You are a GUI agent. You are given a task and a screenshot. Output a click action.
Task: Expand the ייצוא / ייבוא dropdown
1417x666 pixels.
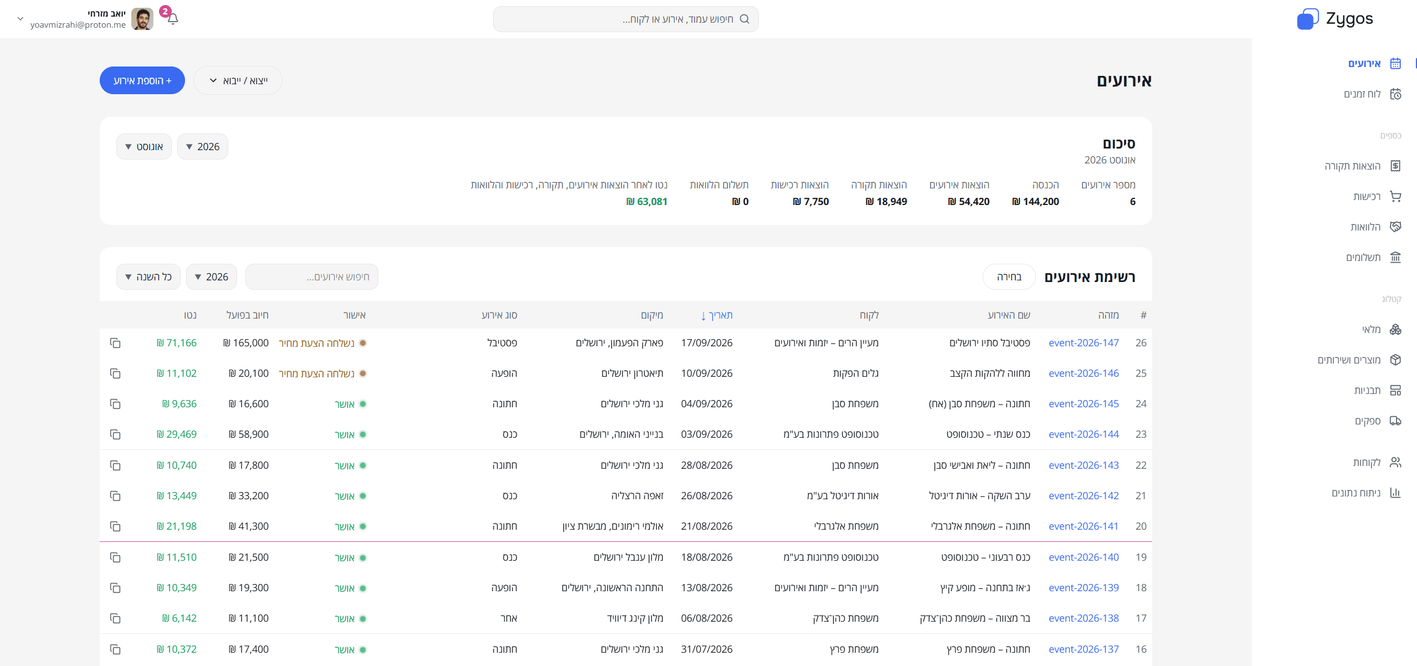(x=238, y=80)
